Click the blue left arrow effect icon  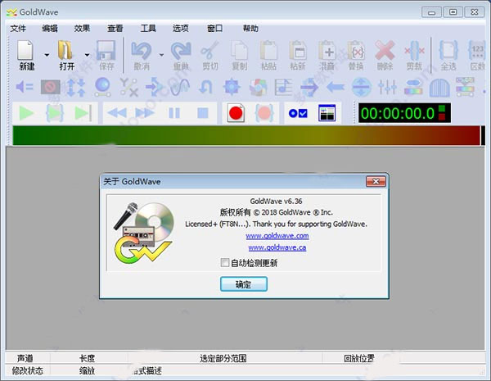(336, 87)
